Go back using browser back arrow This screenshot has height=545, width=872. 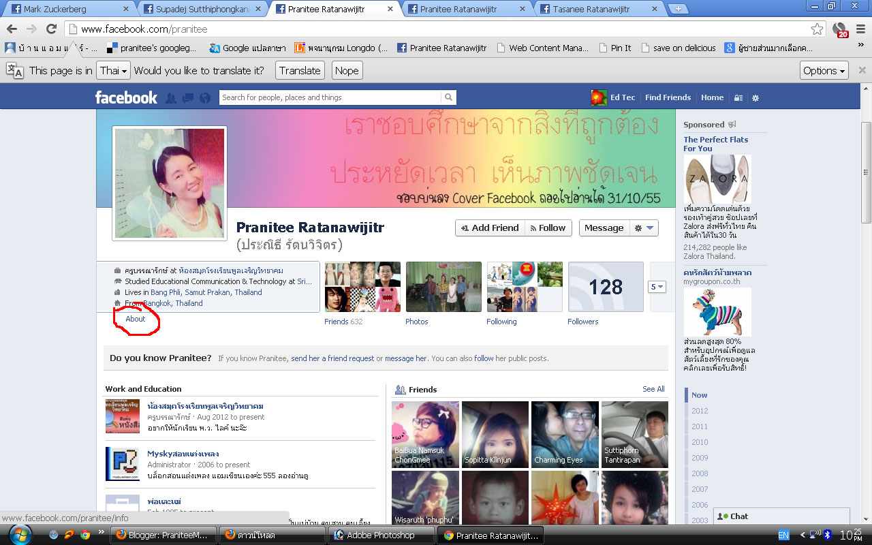point(13,29)
